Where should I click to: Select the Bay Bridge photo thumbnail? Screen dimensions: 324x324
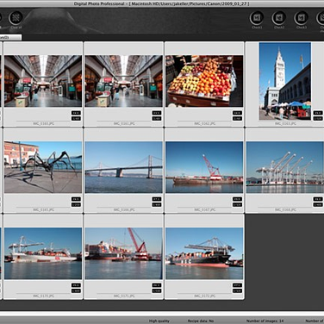(x=124, y=167)
